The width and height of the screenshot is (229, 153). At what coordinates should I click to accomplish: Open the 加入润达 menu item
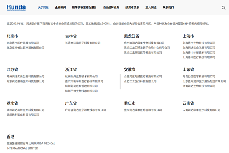[151, 7]
